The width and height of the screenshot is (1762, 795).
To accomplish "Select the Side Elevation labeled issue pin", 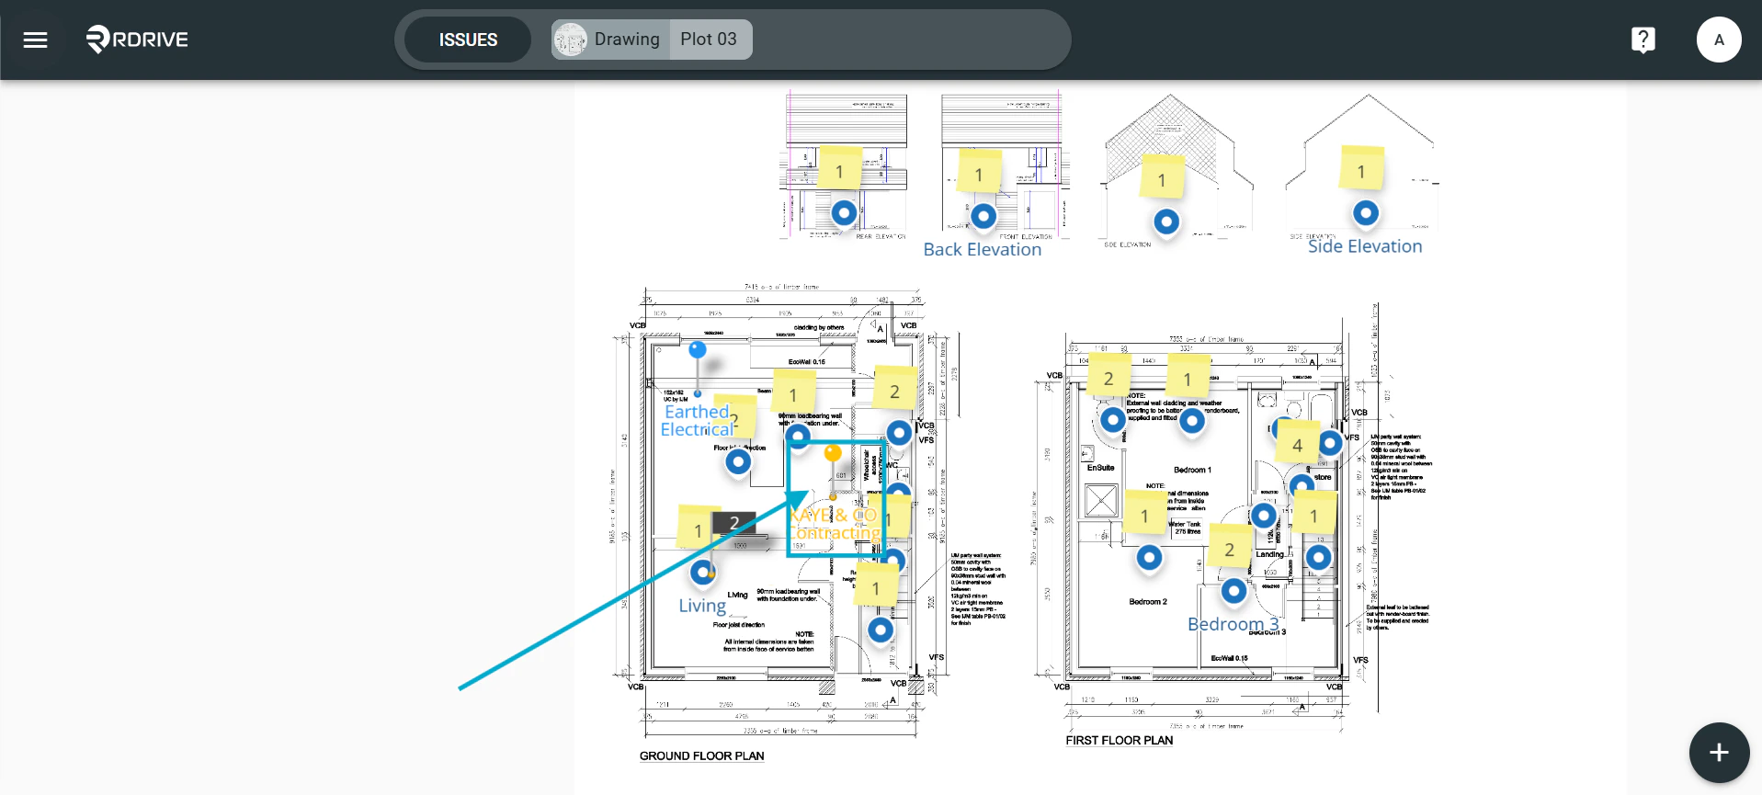I will [x=1366, y=213].
